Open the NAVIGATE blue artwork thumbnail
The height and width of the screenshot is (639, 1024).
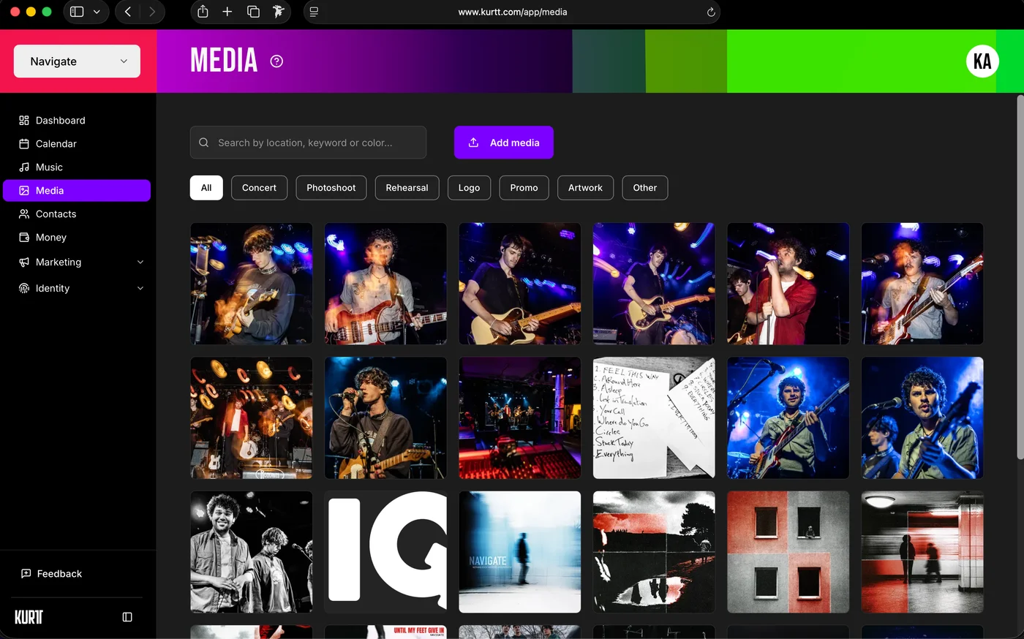click(520, 552)
